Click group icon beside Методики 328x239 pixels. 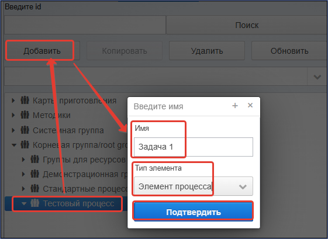click(x=25, y=115)
